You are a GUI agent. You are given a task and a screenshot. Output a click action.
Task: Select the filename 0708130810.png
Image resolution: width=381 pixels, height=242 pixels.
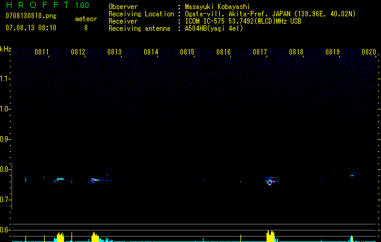click(31, 16)
